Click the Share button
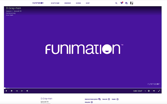Viewport: 167px width, 104px height. (115, 99)
